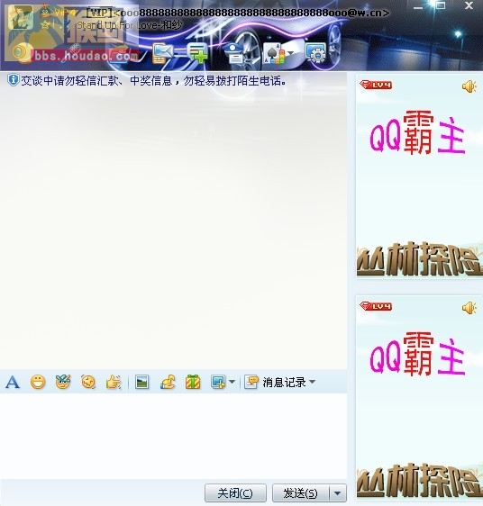Open 消息记录 message history
This screenshot has width=483, height=506.
click(284, 383)
